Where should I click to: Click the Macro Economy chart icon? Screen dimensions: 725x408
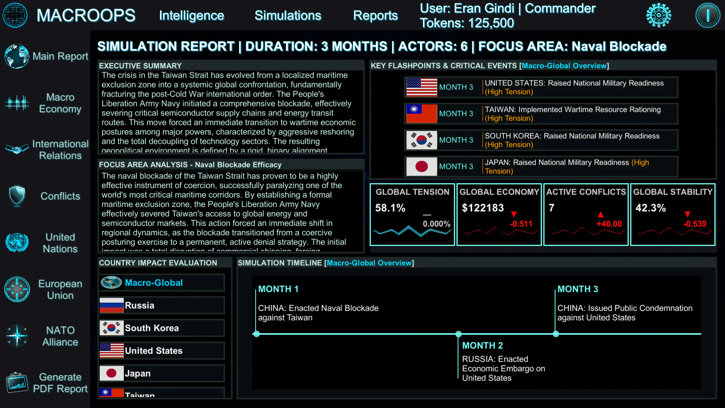(17, 103)
